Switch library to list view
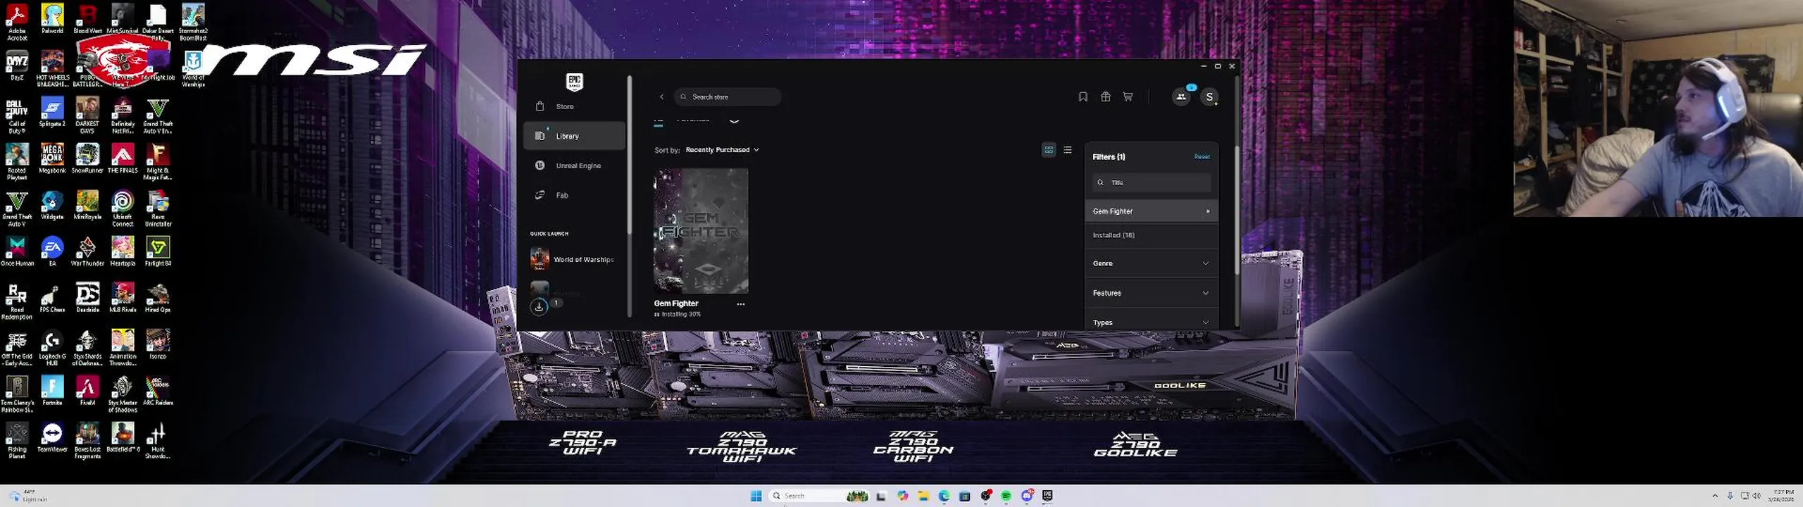Screen dimensions: 1803x507 [1068, 150]
